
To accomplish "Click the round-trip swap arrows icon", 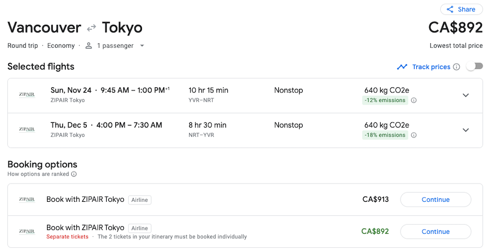I will click(92, 28).
